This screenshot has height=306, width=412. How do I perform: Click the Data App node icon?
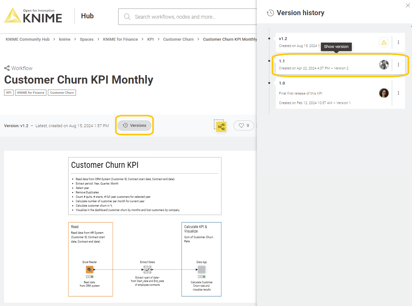(x=201, y=269)
